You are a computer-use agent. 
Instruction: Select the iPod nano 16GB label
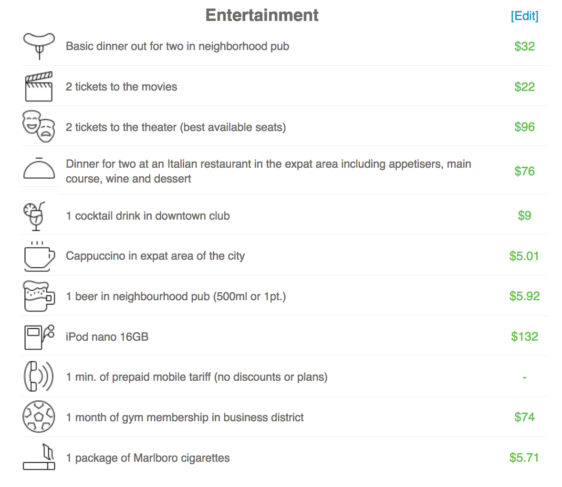tap(107, 337)
